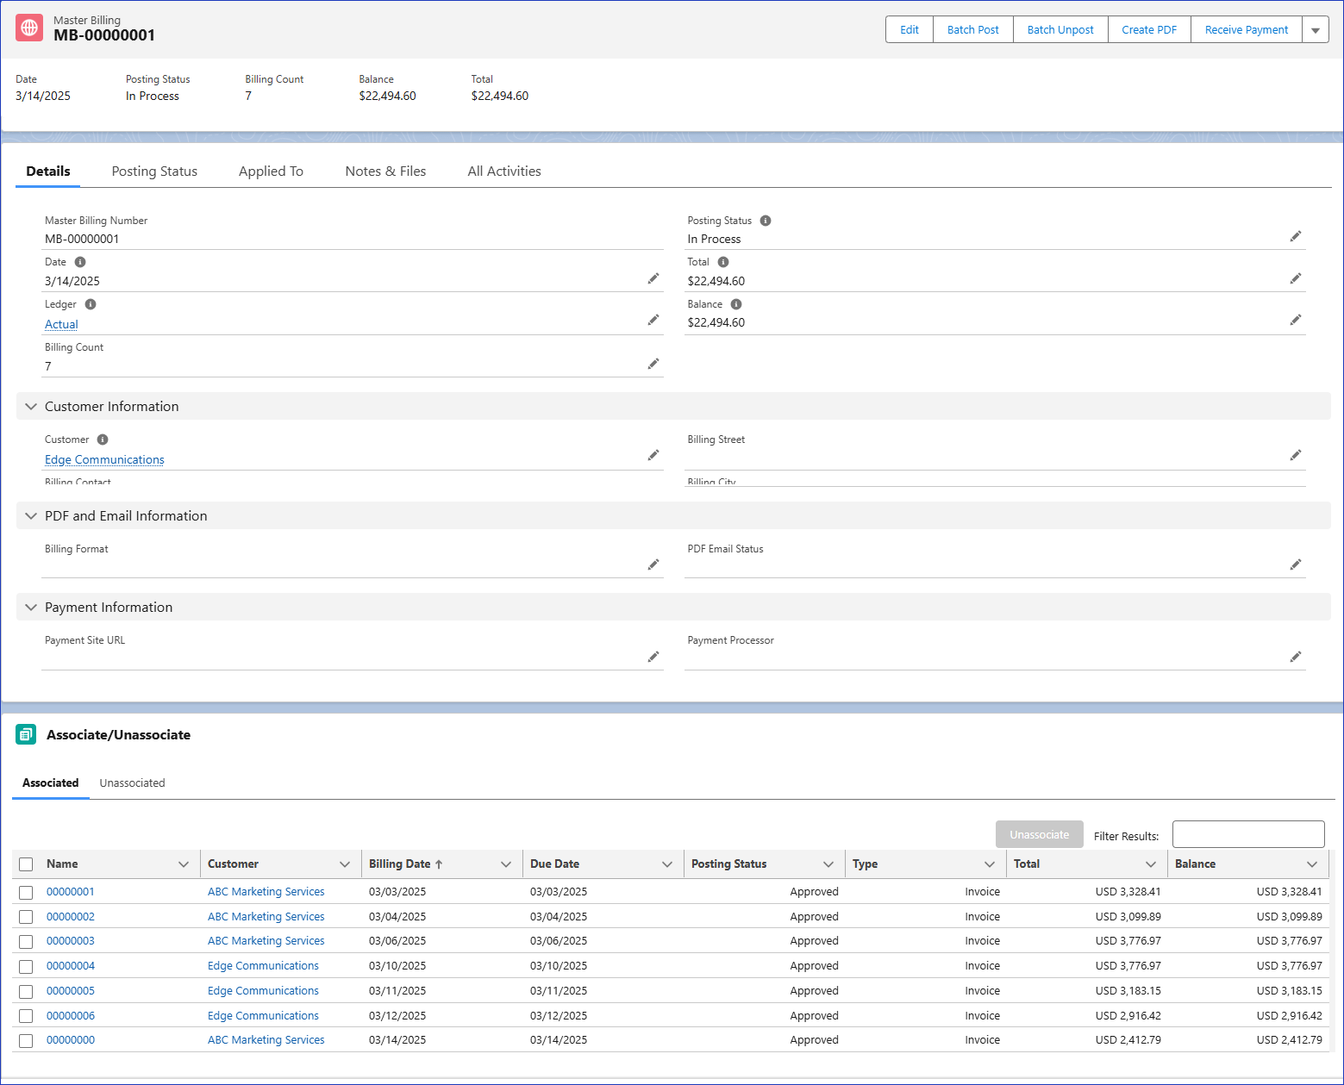Click the edit pencil beside Posting Status
The width and height of the screenshot is (1344, 1085).
click(x=1295, y=236)
